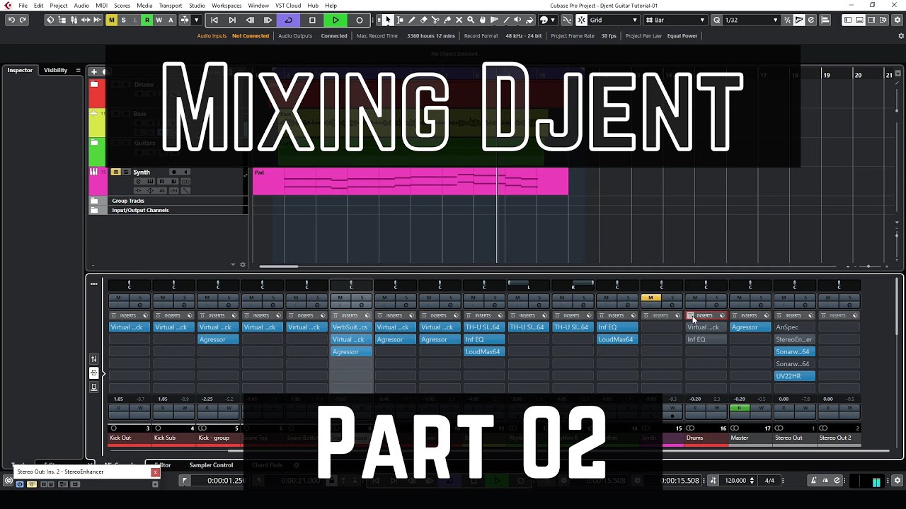Select the Glue tool
The width and height of the screenshot is (906, 509).
[447, 20]
